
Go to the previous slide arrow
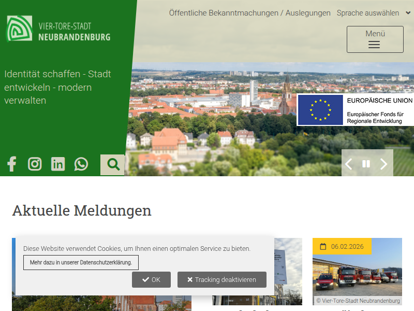coord(349,164)
